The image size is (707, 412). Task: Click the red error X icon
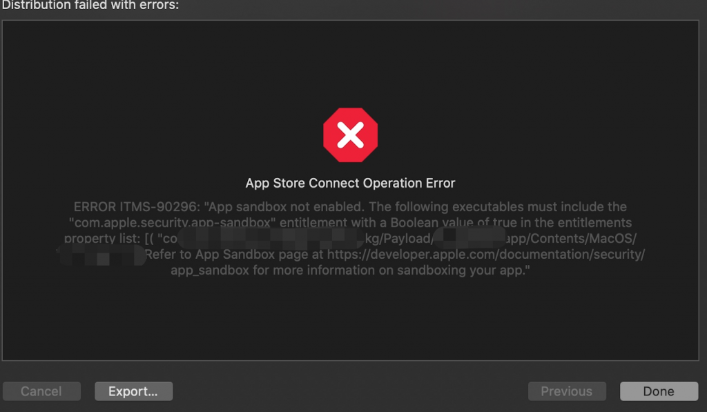coord(351,135)
